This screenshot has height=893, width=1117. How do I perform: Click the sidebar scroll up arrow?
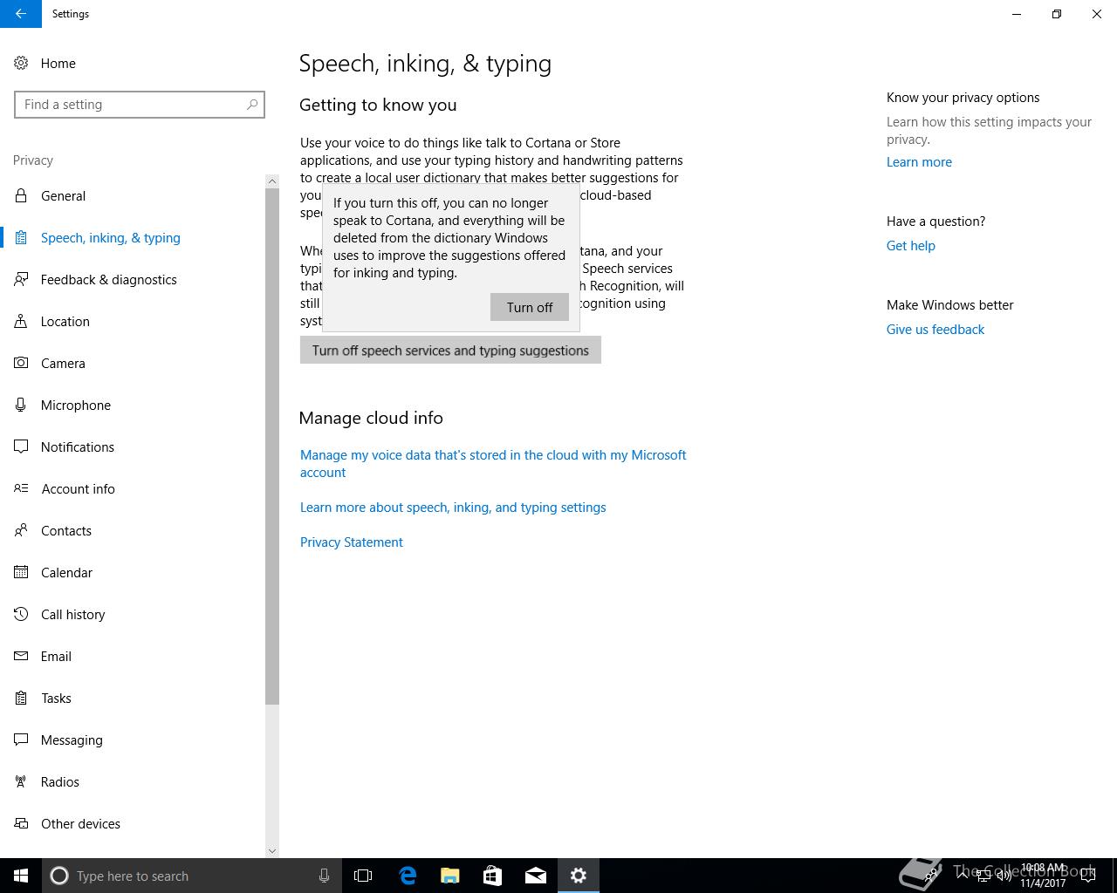(x=272, y=181)
